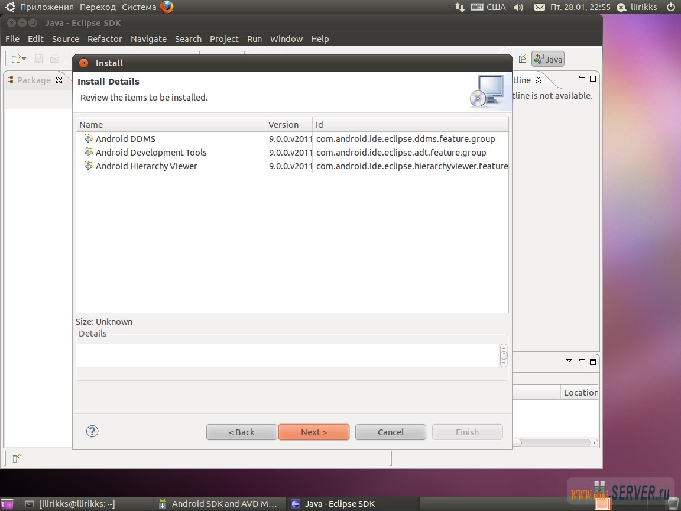Open the Edit menu
The width and height of the screenshot is (681, 511).
pyautogui.click(x=35, y=38)
